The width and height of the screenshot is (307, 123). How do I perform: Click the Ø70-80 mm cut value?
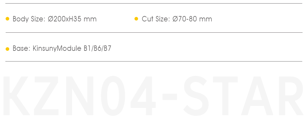pyautogui.click(x=192, y=19)
